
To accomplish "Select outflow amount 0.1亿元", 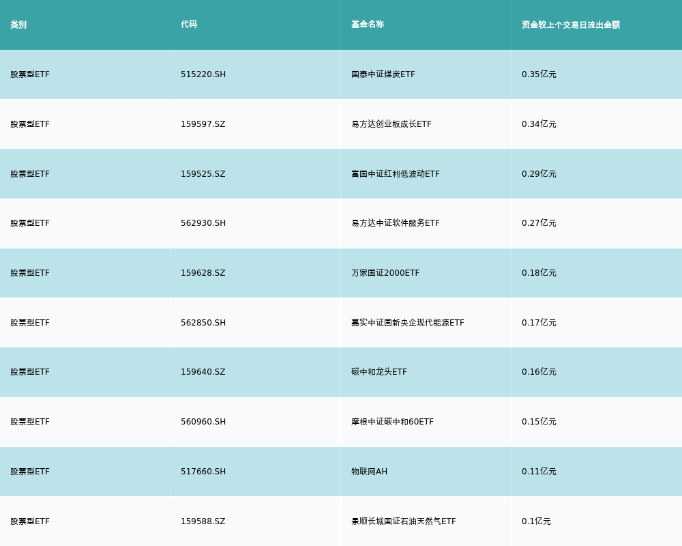I will (536, 521).
